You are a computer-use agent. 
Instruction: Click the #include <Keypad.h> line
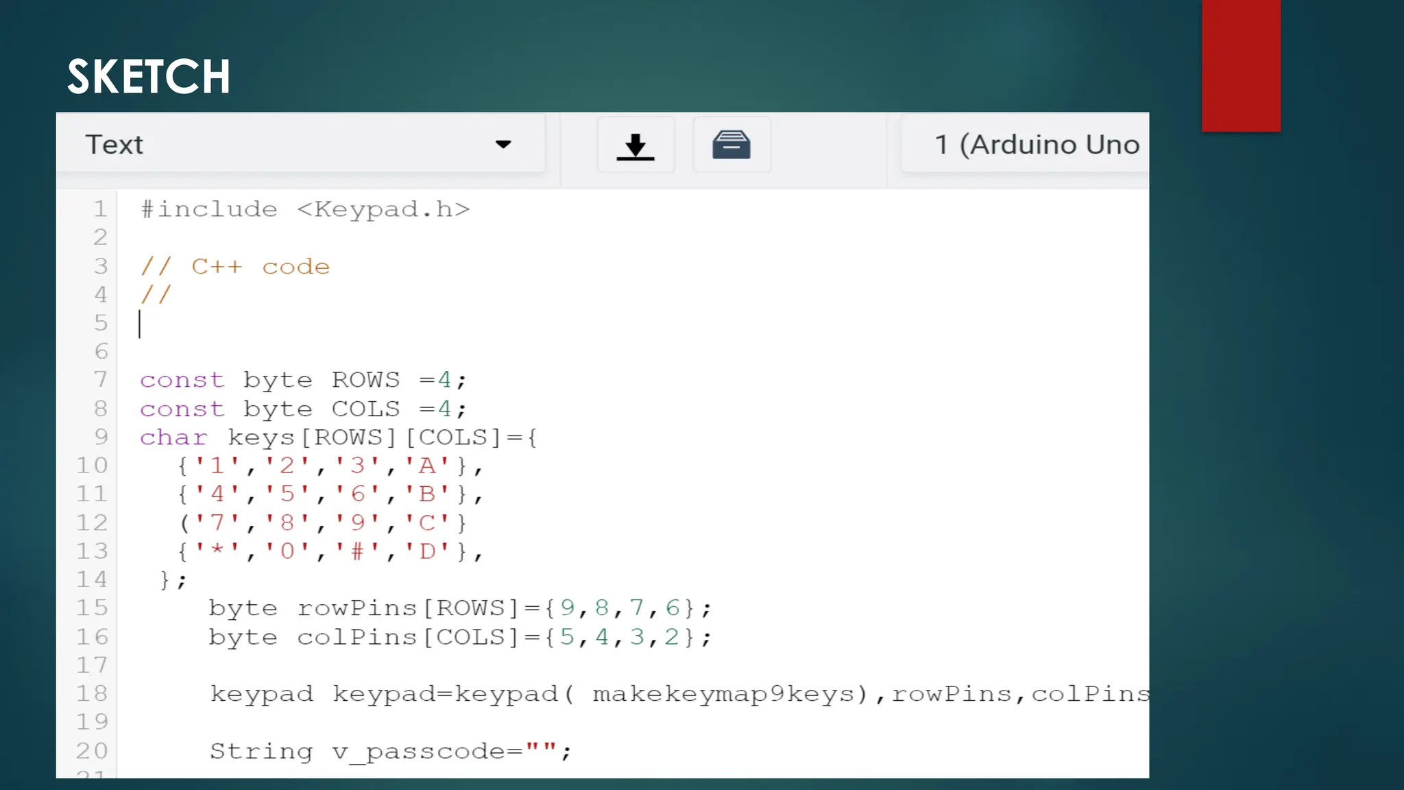(305, 209)
